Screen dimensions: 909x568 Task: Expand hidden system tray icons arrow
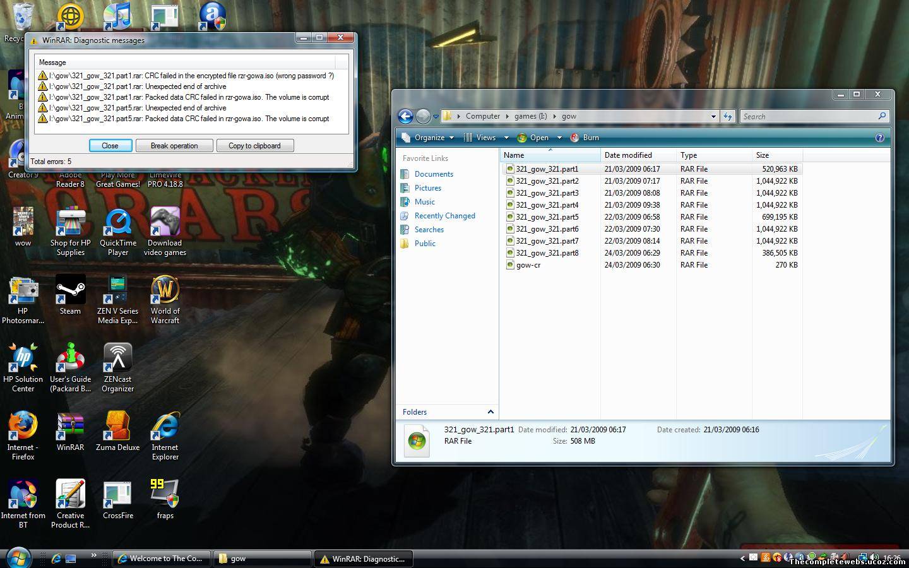pyautogui.click(x=742, y=558)
